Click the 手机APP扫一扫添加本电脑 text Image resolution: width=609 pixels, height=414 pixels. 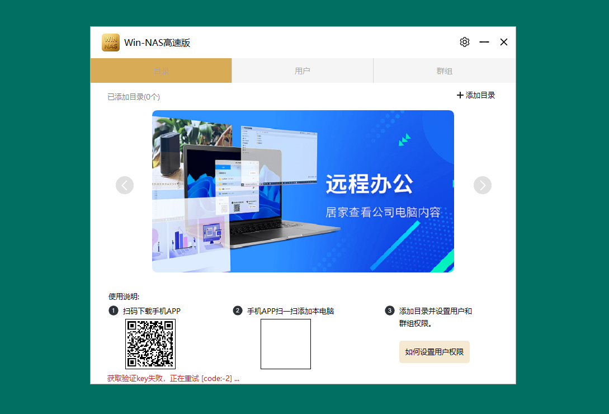[290, 310]
